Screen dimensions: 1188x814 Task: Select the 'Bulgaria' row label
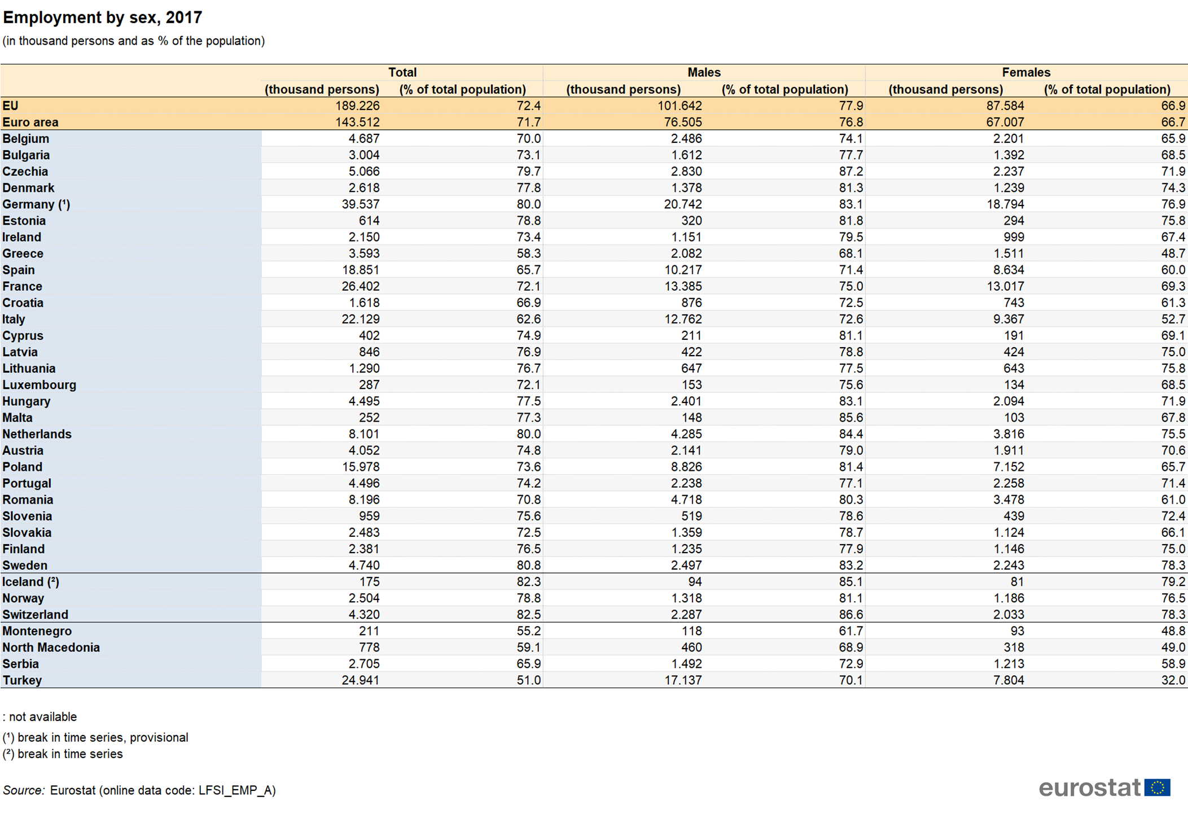pos(26,155)
